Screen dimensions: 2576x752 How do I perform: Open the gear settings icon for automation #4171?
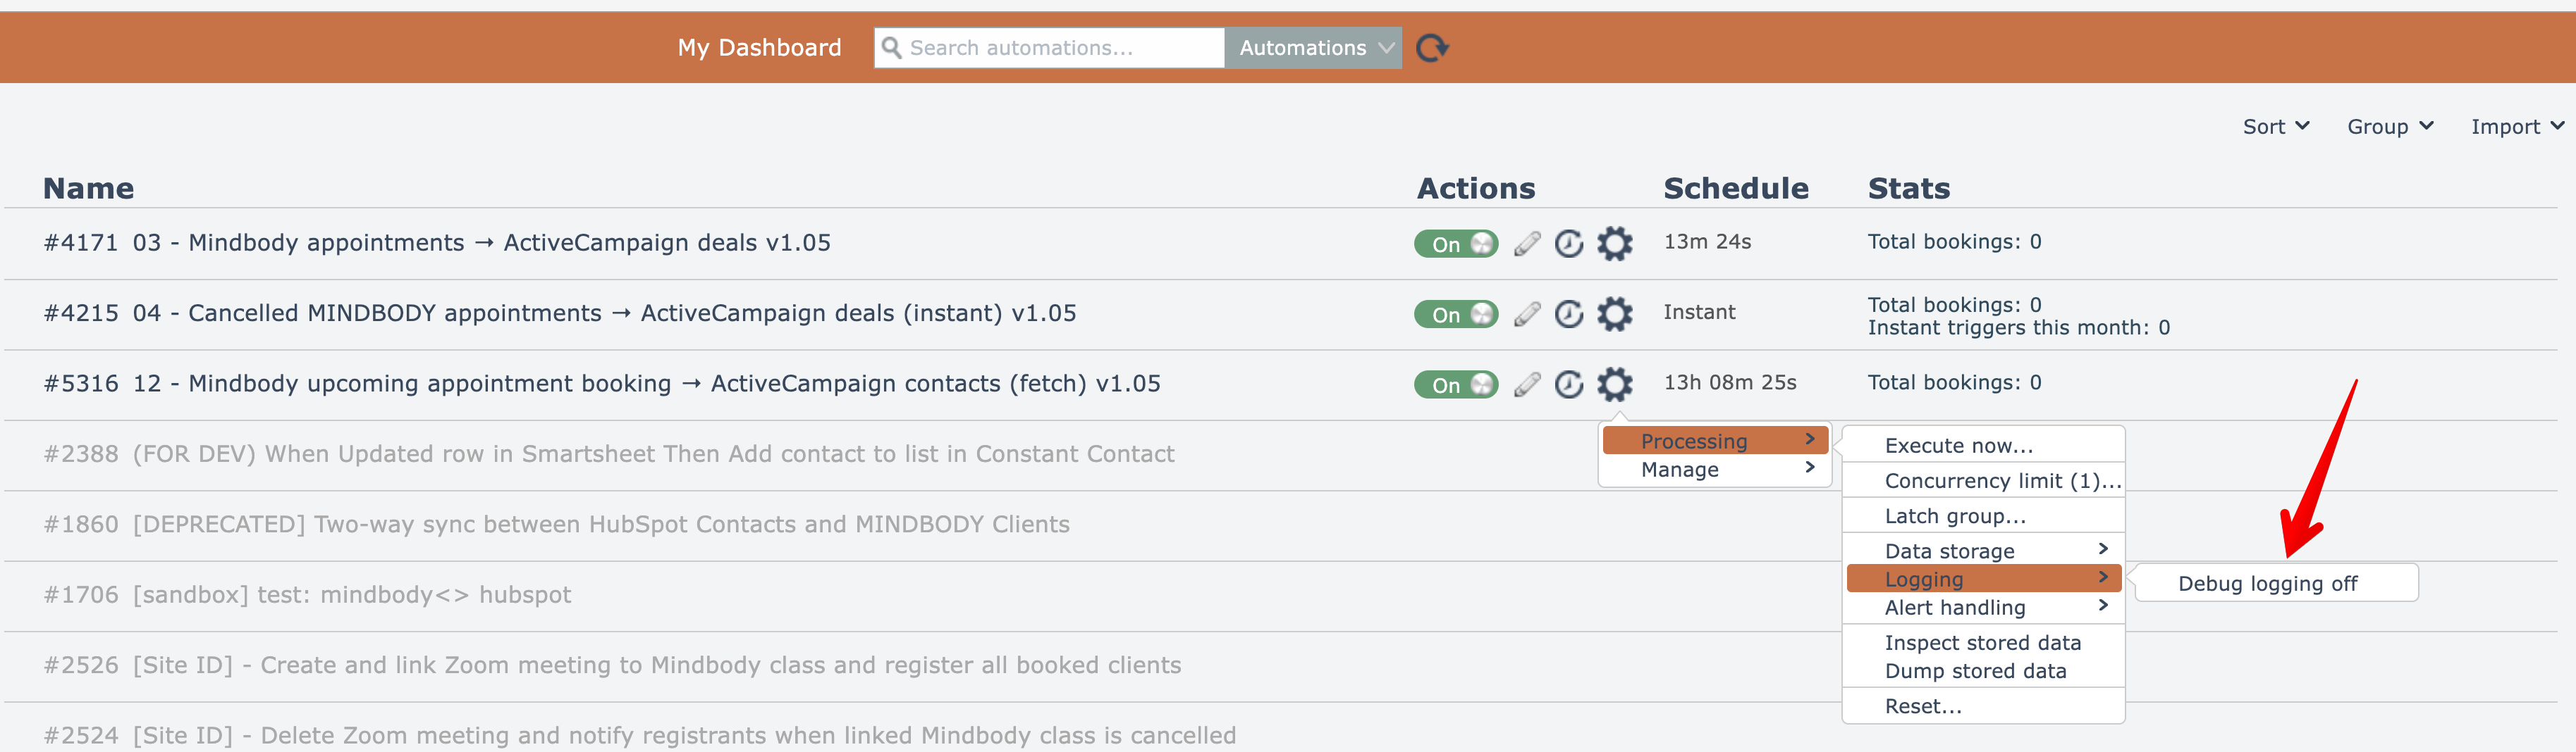(x=1614, y=244)
